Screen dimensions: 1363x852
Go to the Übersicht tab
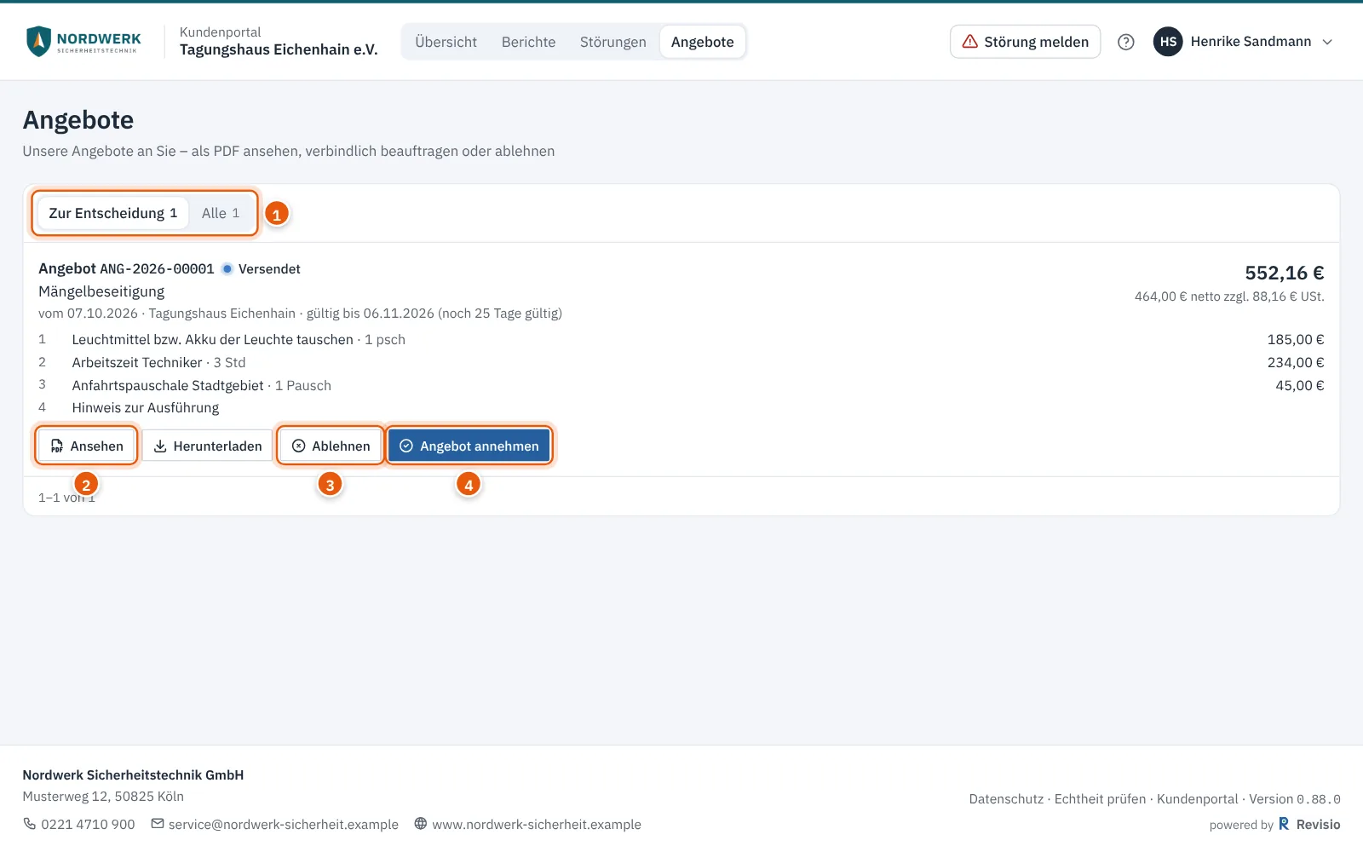[446, 42]
